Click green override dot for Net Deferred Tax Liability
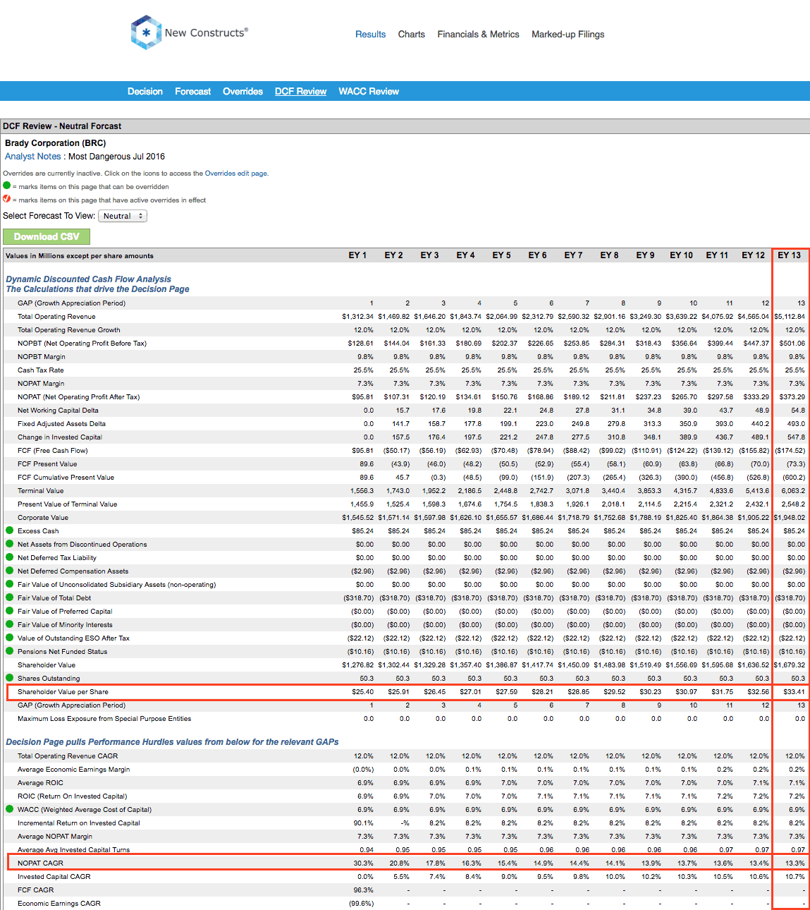810x910 pixels. pyautogui.click(x=10, y=557)
